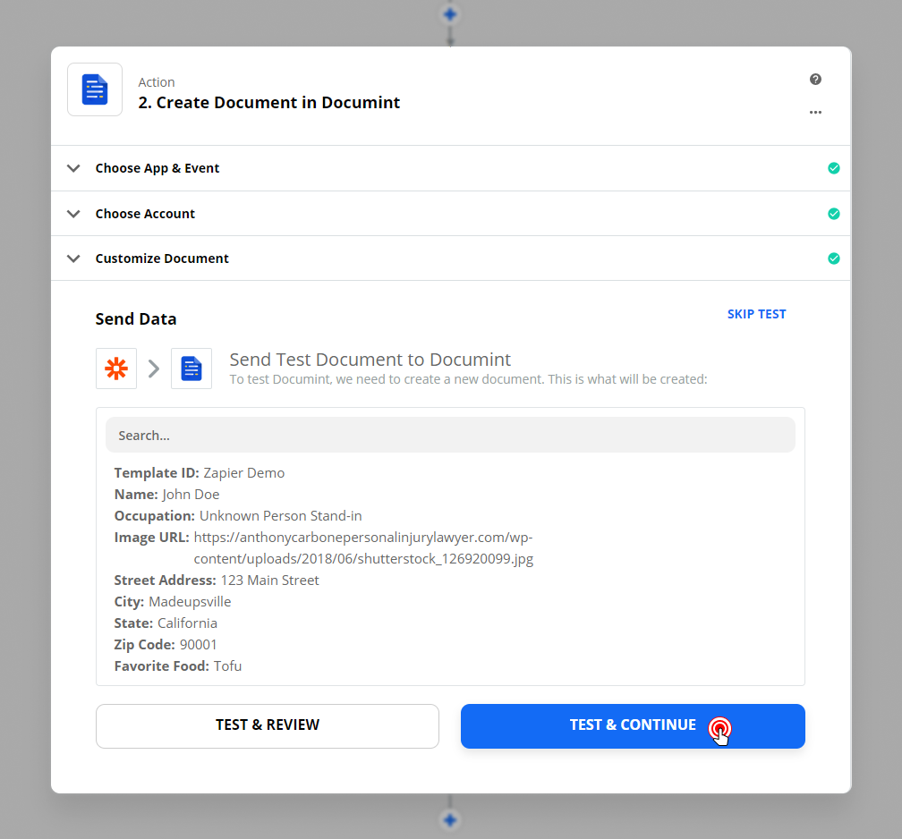Click the Documint icon in the action header
Viewport: 902px width, 839px height.
pyautogui.click(x=95, y=89)
